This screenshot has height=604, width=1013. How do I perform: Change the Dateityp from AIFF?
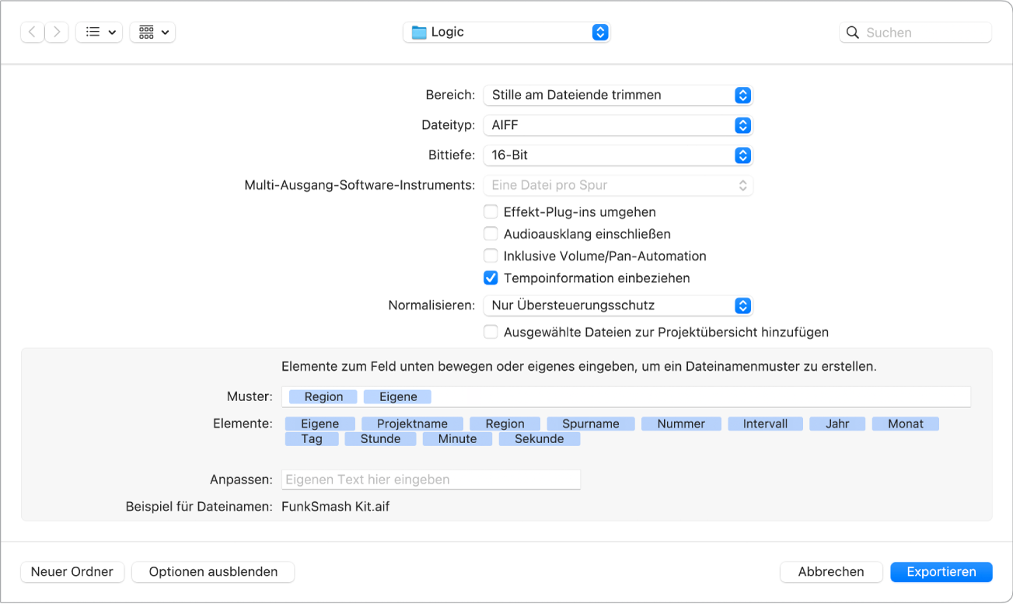pyautogui.click(x=617, y=125)
